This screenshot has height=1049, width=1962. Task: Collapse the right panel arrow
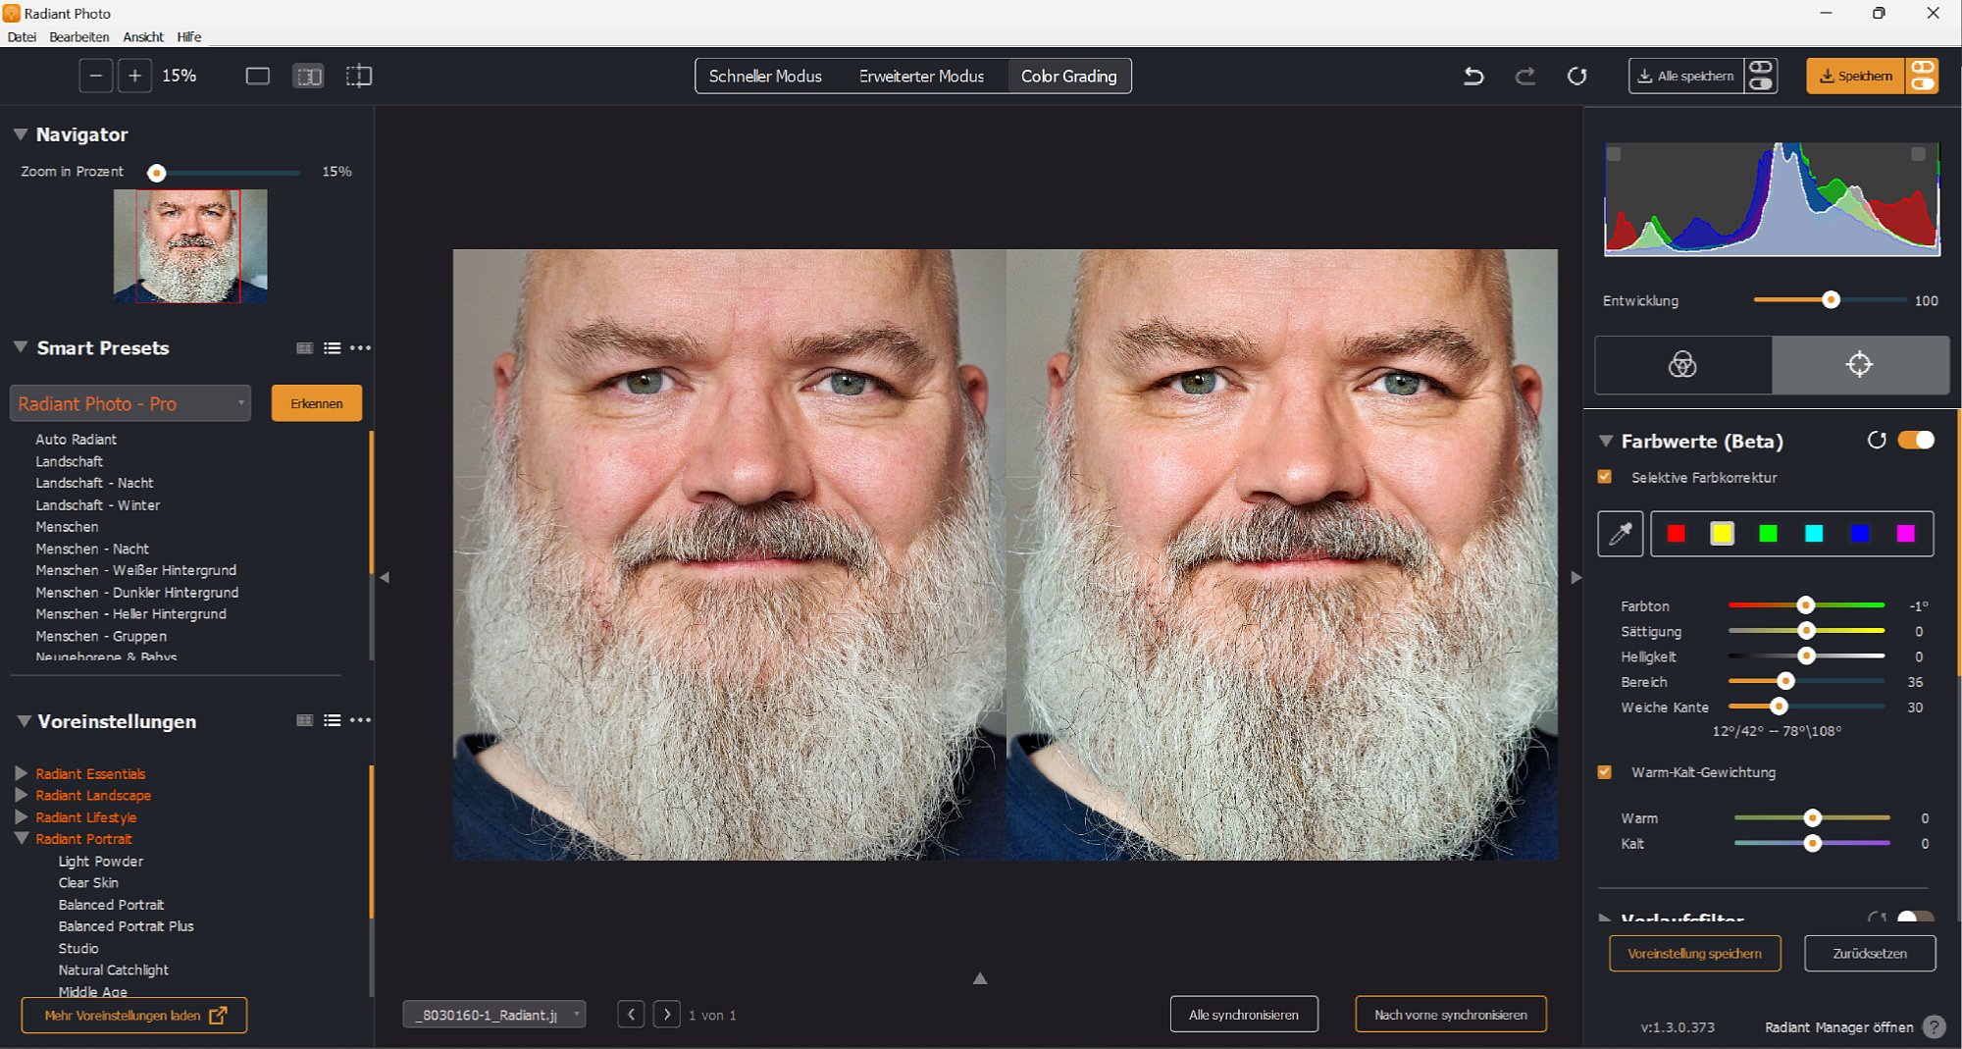pyautogui.click(x=1575, y=578)
